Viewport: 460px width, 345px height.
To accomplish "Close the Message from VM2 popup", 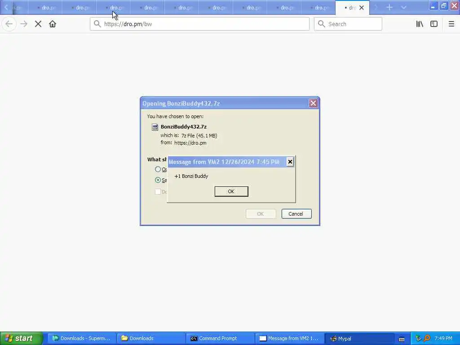I will click(x=290, y=162).
